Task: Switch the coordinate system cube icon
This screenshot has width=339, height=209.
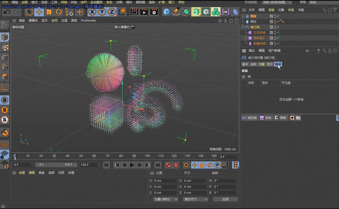Action: 122,12
